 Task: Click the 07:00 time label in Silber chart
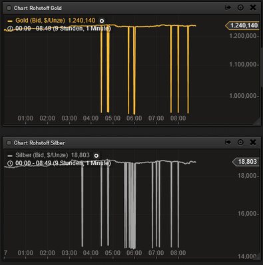(x=156, y=253)
